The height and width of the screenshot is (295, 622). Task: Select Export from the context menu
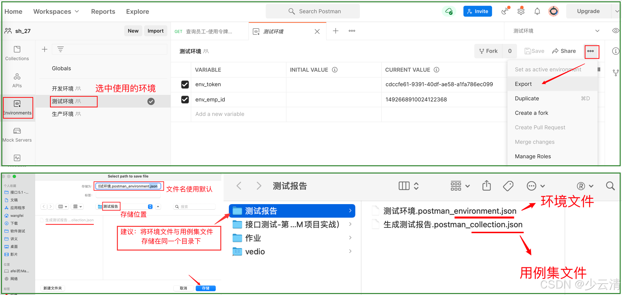pyautogui.click(x=553, y=84)
